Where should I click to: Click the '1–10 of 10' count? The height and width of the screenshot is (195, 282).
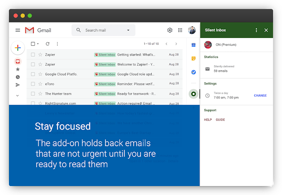151,44
